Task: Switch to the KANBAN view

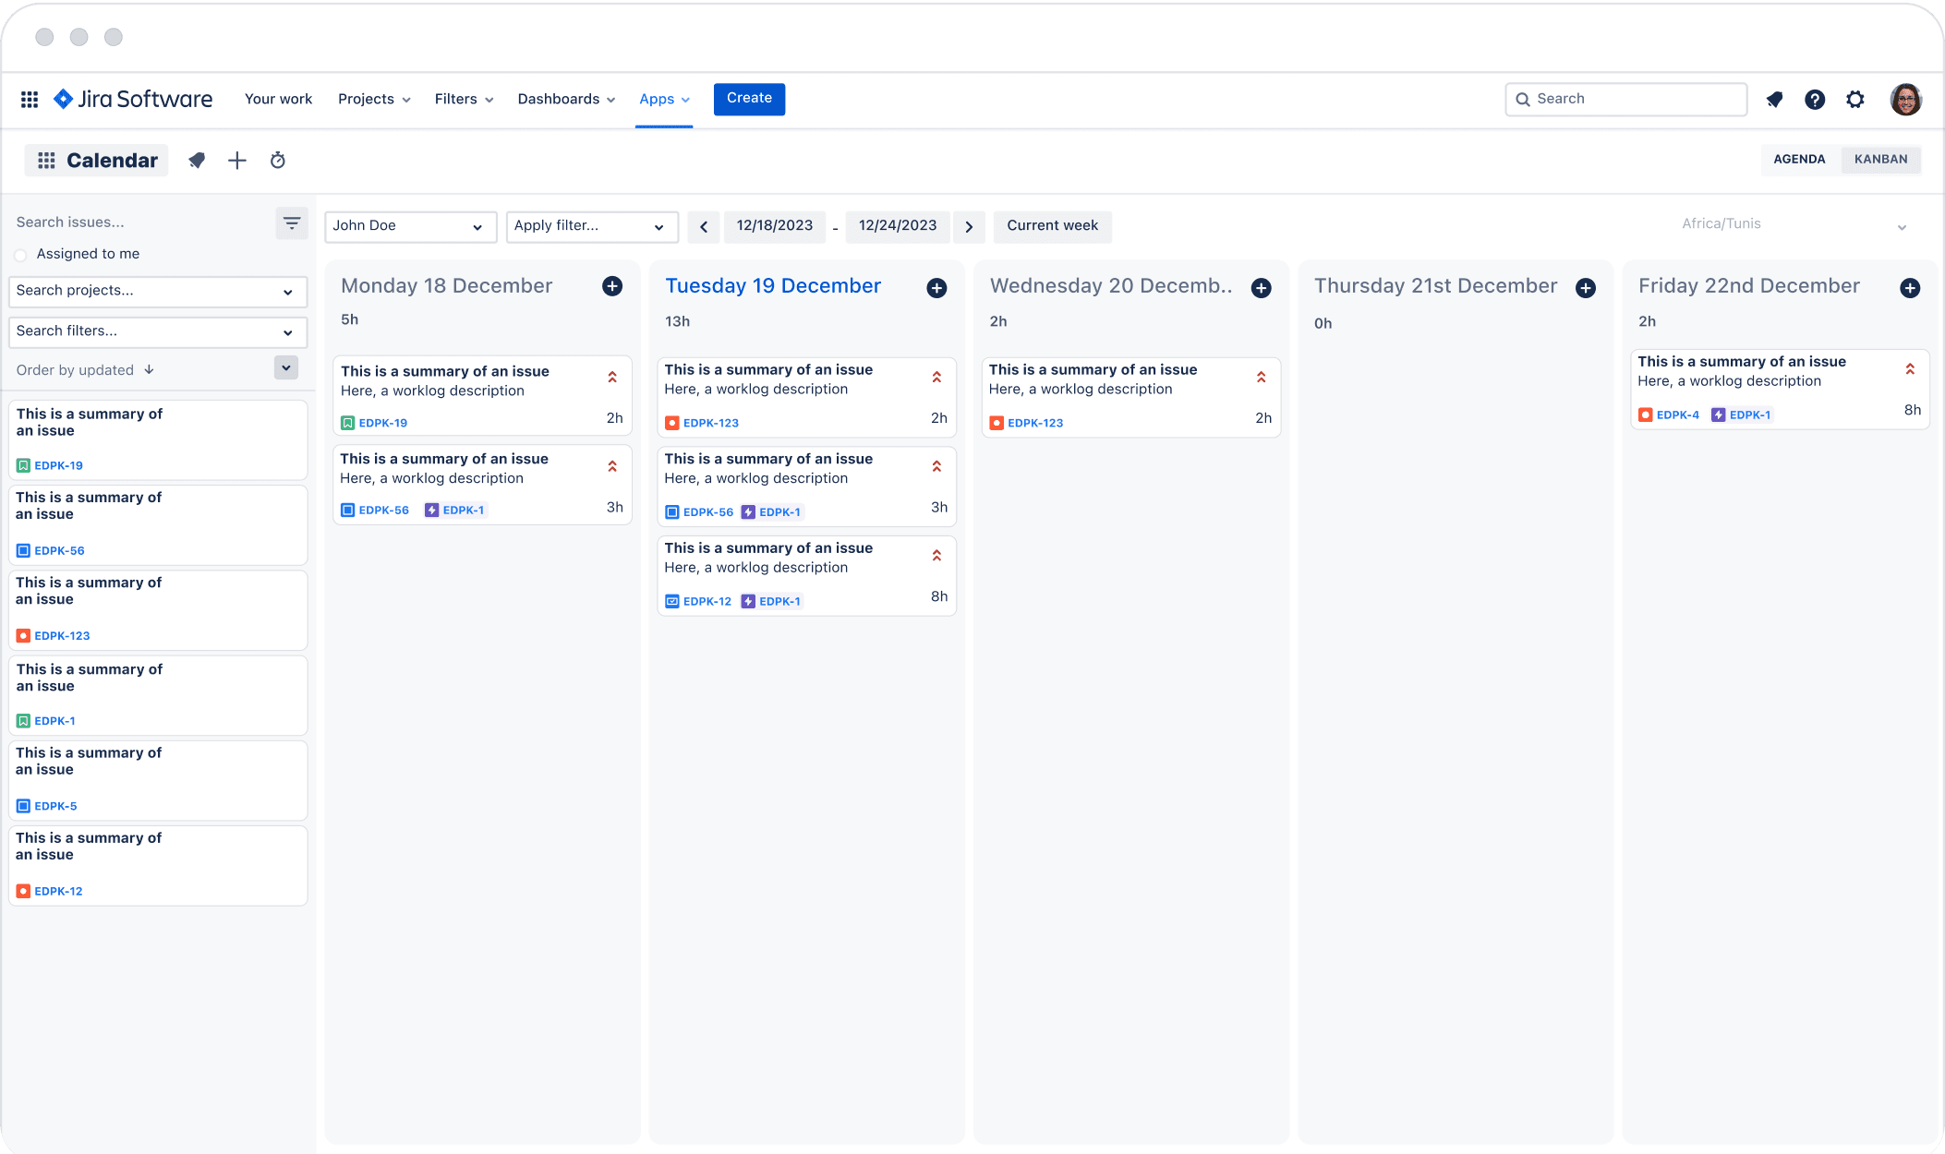Action: coord(1880,160)
